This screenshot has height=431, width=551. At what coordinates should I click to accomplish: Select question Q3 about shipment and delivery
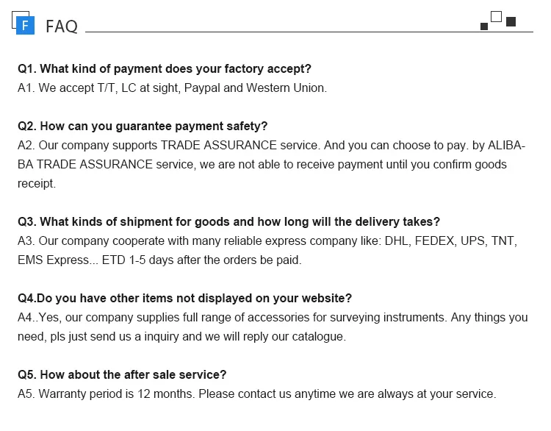pyautogui.click(x=228, y=221)
